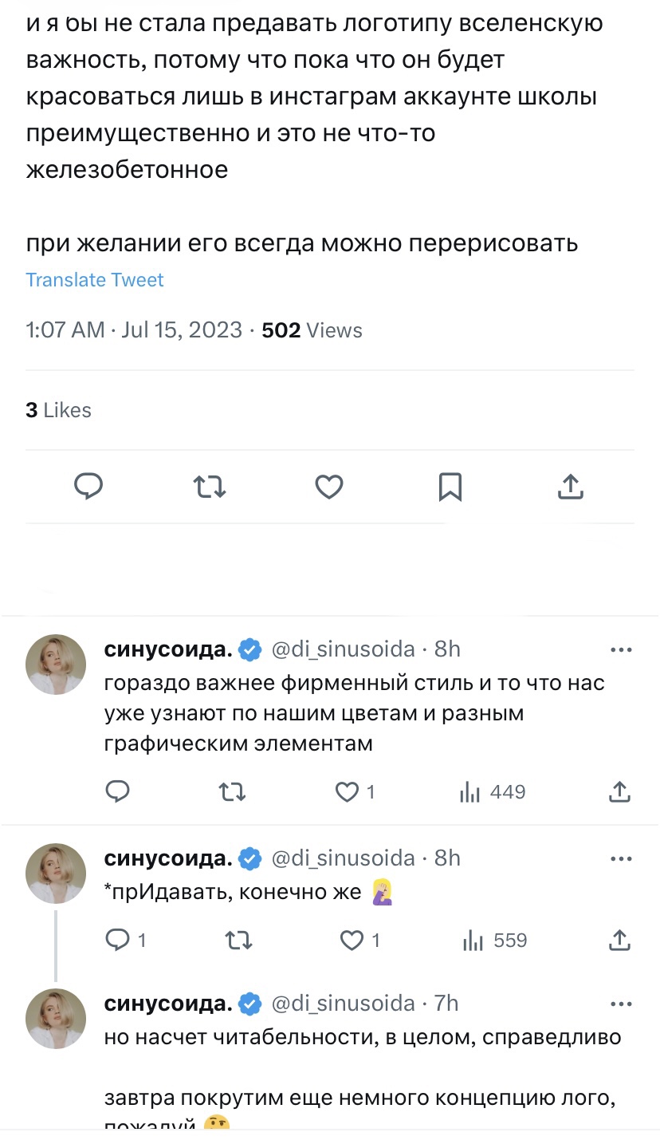This screenshot has height=1140, width=660.
Task: Open the 502 Views count
Action: [312, 330]
